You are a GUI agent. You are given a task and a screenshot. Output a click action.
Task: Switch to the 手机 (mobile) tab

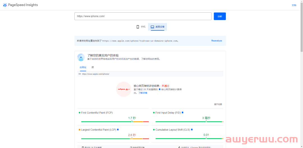point(141,27)
